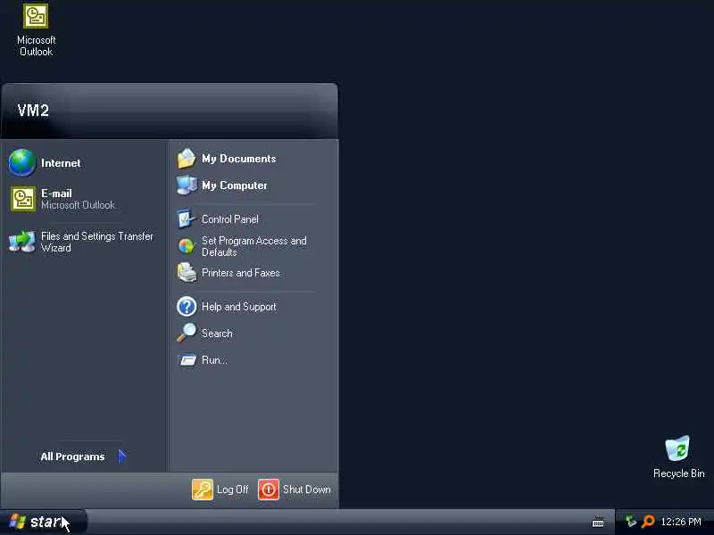Image resolution: width=714 pixels, height=535 pixels.
Task: Click the Help and Support label
Action: coord(239,307)
